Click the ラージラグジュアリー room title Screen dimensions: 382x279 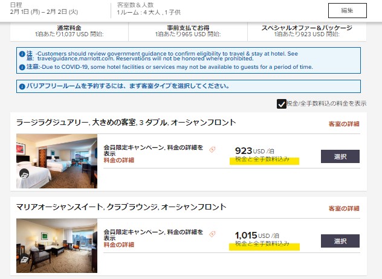click(126, 122)
